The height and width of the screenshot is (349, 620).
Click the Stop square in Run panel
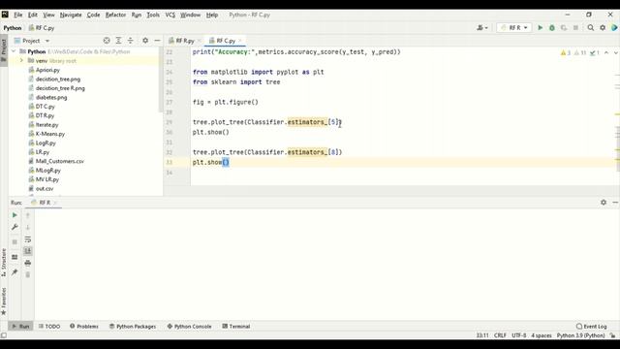pyautogui.click(x=15, y=241)
